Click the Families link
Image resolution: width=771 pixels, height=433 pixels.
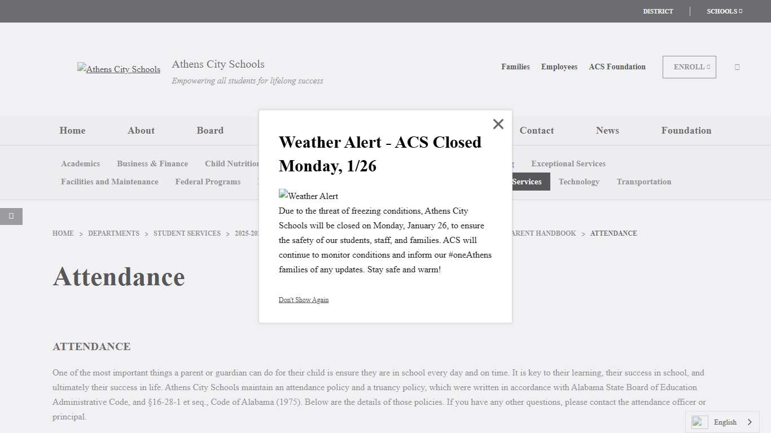point(515,67)
